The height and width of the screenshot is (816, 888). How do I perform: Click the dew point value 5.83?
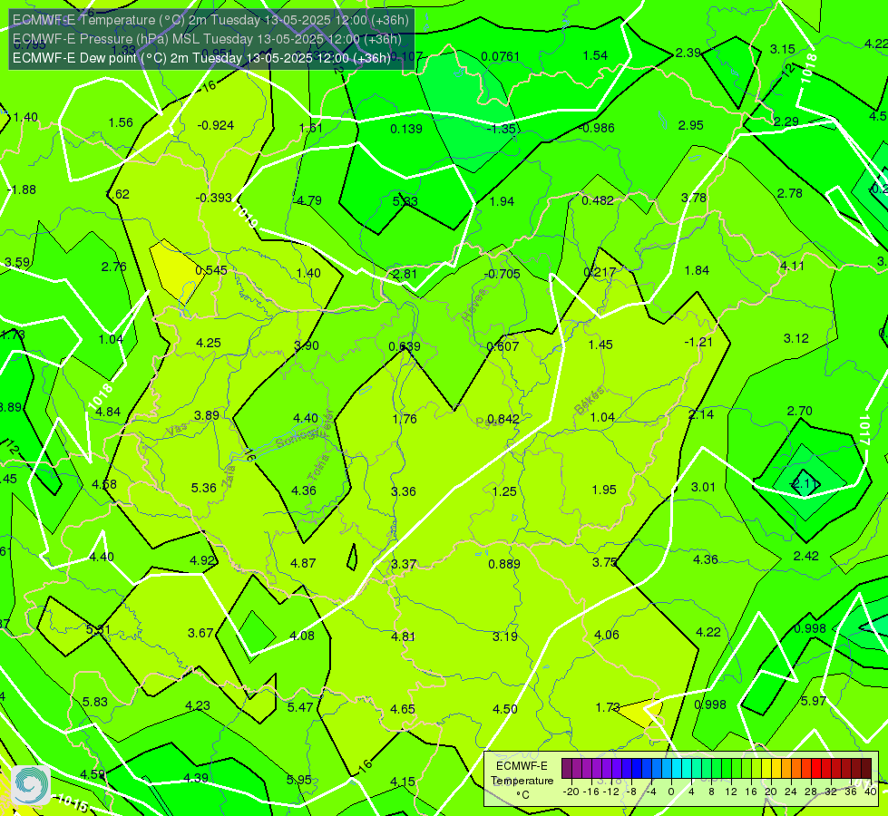pos(94,702)
